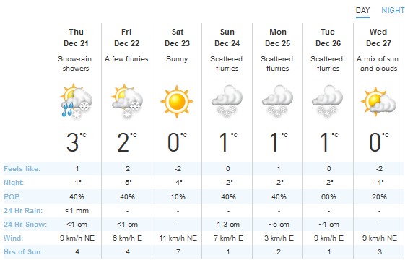Click the 60% POP value for Tuesday

pos(328,196)
